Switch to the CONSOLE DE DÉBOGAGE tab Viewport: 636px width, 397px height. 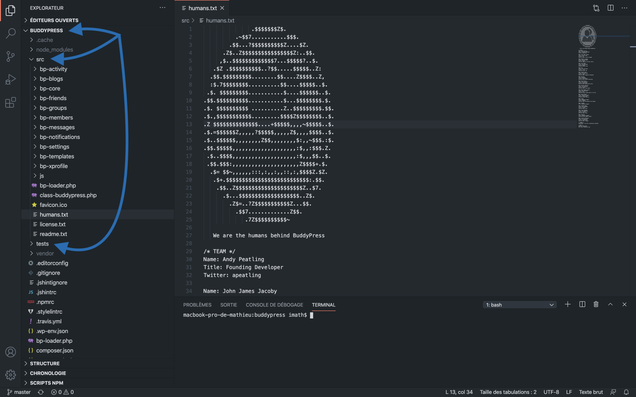[x=274, y=305]
